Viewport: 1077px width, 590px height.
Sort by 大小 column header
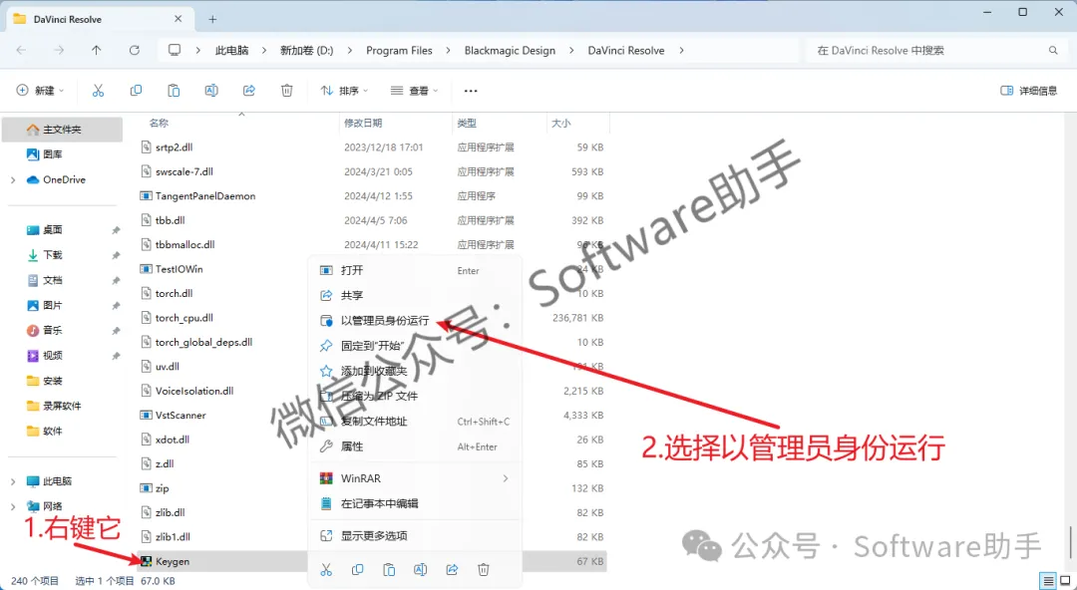click(561, 123)
